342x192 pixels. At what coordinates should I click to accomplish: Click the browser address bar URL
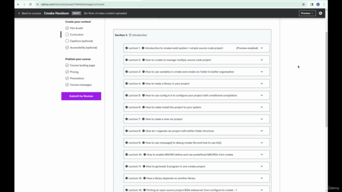click(x=73, y=4)
